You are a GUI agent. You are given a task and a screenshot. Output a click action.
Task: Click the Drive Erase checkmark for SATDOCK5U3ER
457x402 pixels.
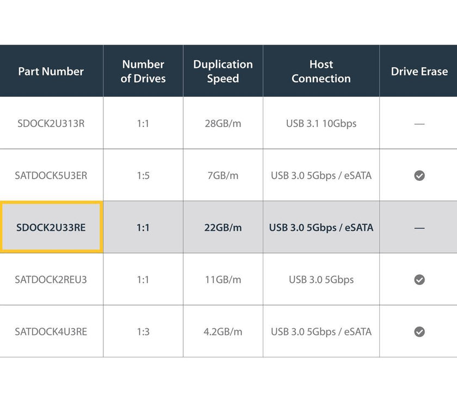click(419, 175)
